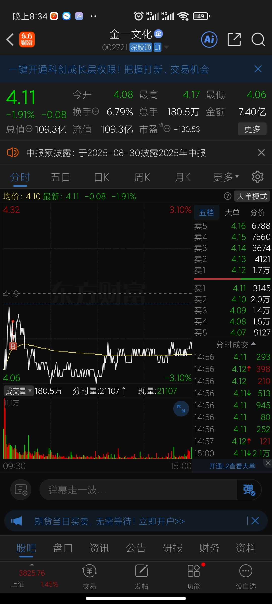Tap the 发帖 post icon
This screenshot has width=272, height=604.
tap(142, 577)
